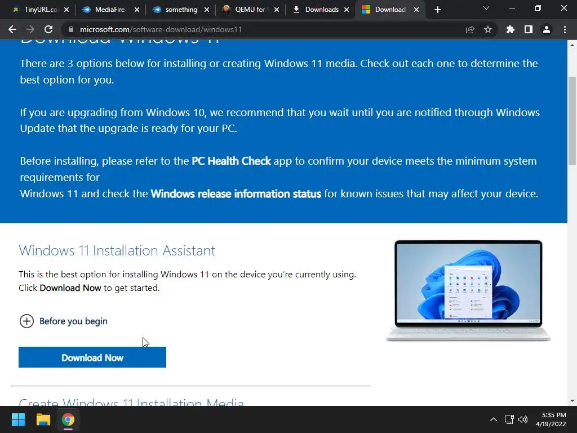Reload the current page
The height and width of the screenshot is (433, 577).
[48, 29]
